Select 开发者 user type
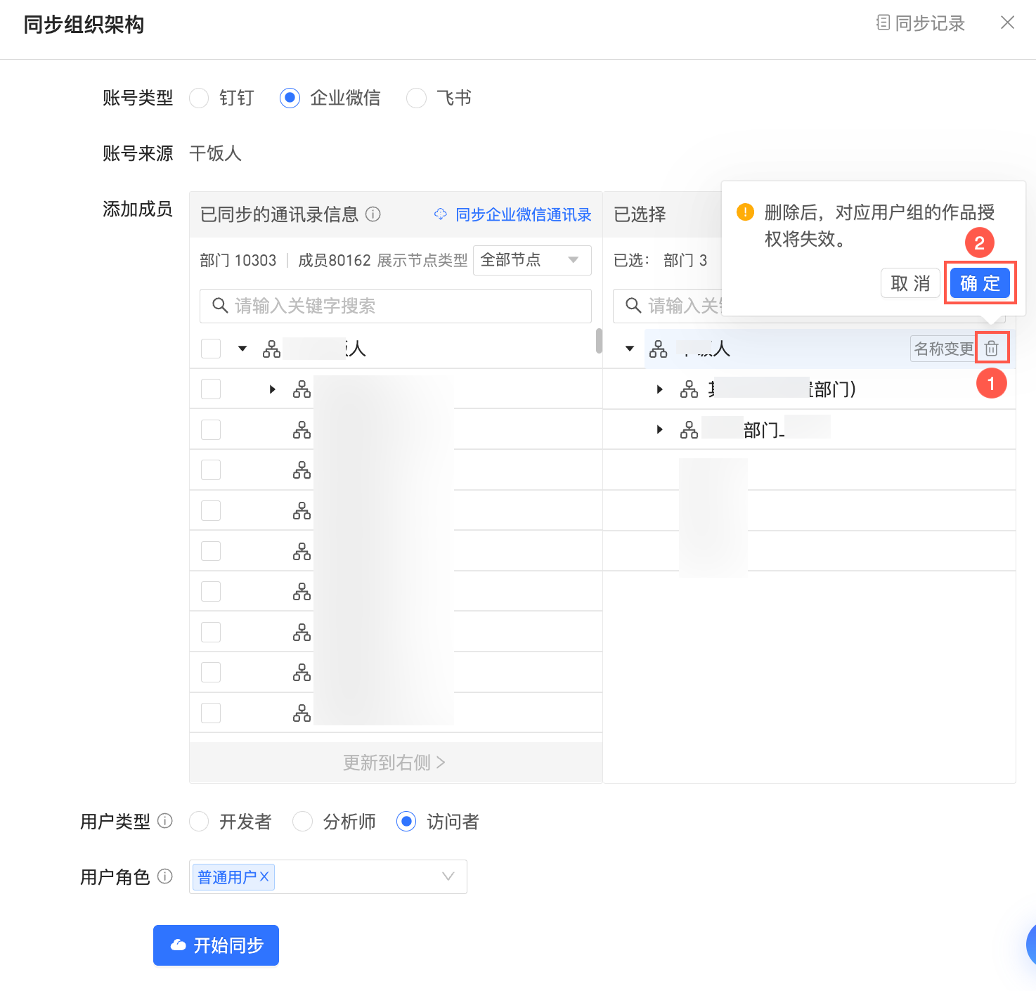This screenshot has height=991, width=1036. tap(200, 822)
